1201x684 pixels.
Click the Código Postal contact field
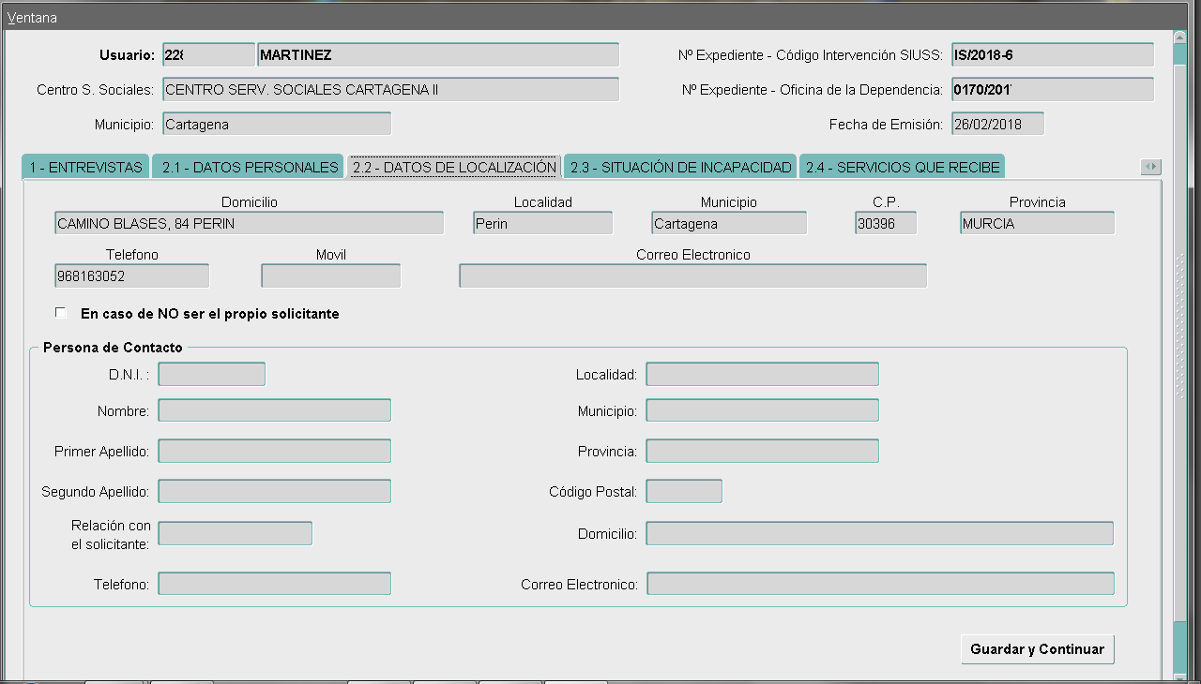(684, 492)
